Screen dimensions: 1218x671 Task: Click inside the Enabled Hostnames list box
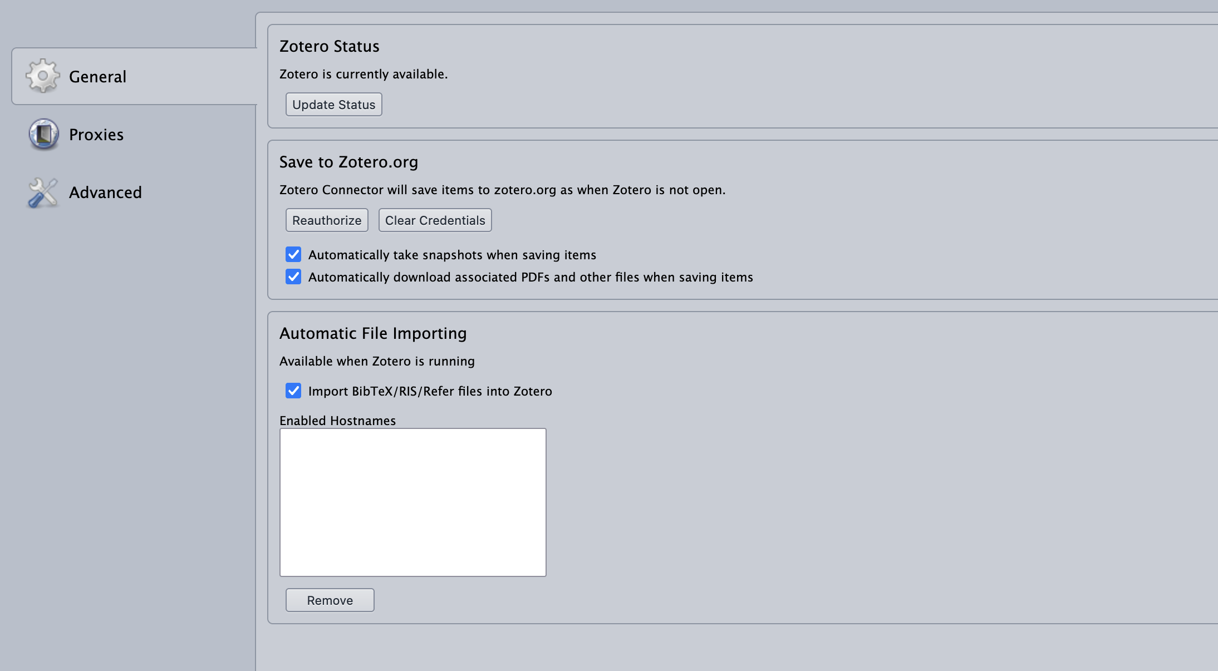tap(412, 502)
